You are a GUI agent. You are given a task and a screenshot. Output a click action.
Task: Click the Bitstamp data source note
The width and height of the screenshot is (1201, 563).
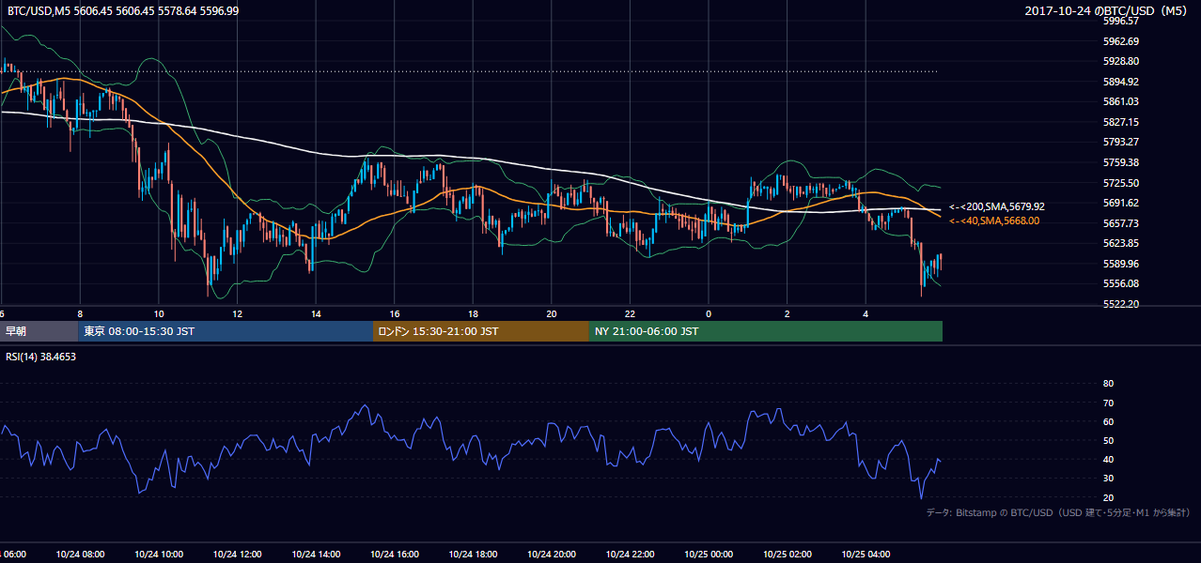coord(1058,512)
